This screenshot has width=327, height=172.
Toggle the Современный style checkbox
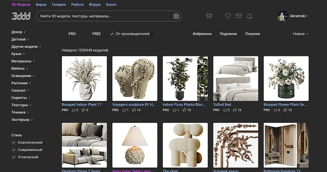point(14,150)
